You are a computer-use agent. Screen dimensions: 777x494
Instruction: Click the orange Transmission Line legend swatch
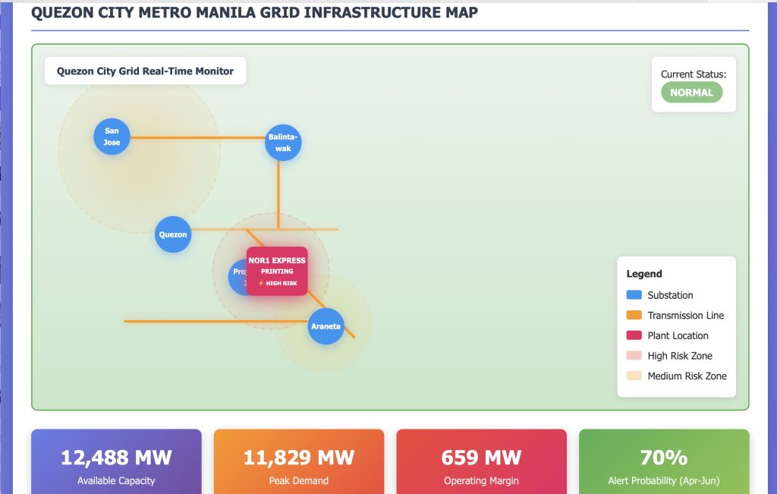coord(634,316)
